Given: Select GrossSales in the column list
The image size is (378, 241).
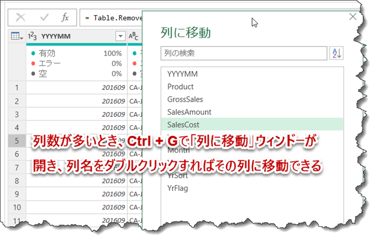Looking at the screenshot, I should point(252,99).
